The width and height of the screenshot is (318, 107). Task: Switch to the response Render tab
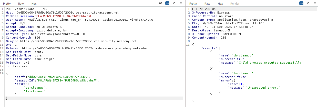(x=235, y=4)
